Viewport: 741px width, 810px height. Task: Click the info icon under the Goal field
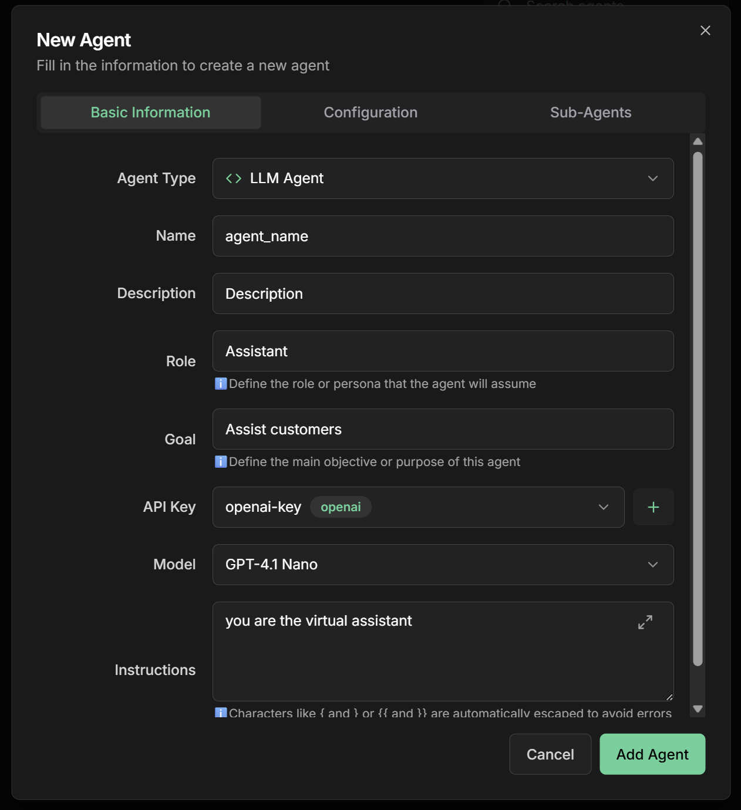click(x=220, y=461)
